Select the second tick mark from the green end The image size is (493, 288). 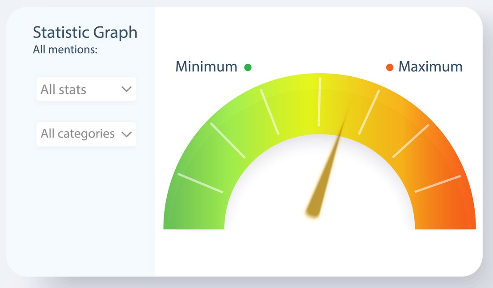[228, 140]
